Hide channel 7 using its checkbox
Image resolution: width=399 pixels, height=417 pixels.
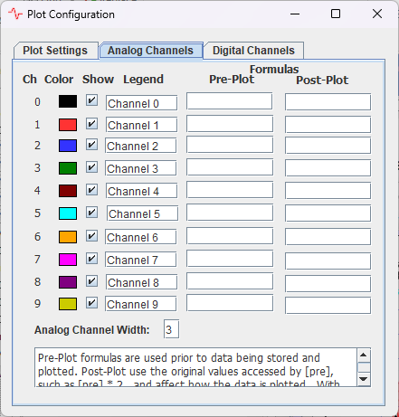[91, 259]
